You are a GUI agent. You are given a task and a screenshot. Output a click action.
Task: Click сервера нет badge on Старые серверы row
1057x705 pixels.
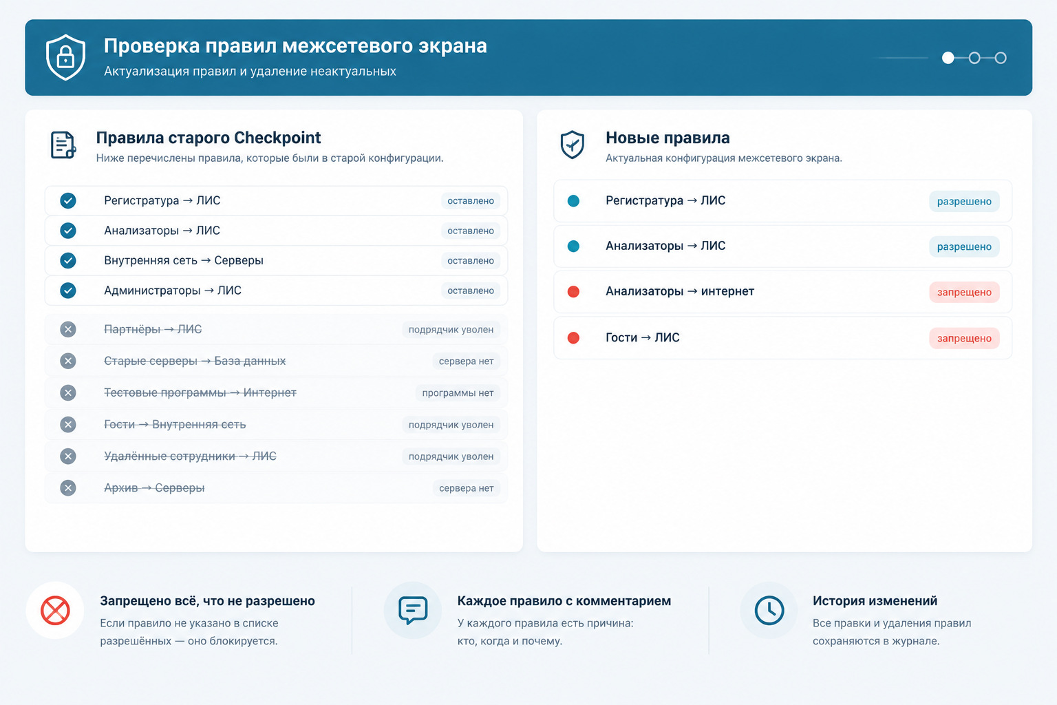pyautogui.click(x=466, y=361)
